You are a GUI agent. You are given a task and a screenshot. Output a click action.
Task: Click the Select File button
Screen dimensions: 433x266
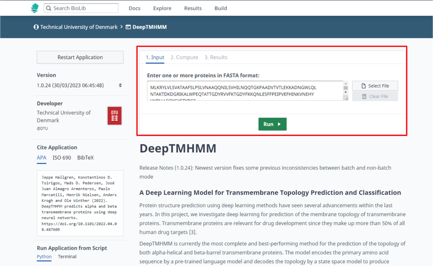point(375,86)
